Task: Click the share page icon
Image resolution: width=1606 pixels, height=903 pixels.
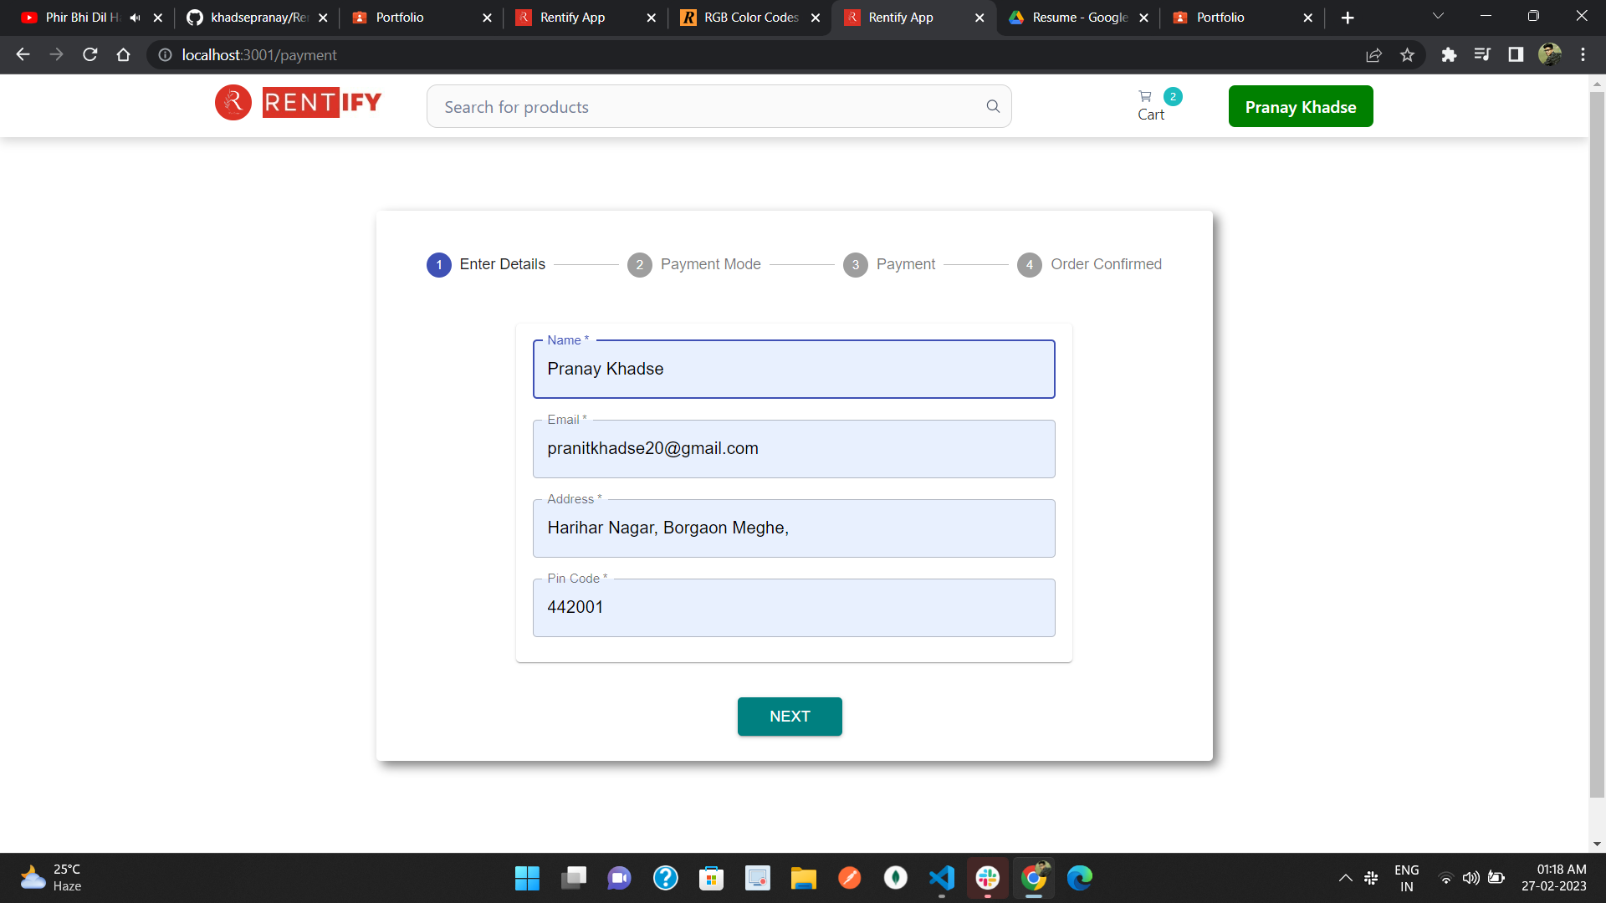Action: 1373,55
